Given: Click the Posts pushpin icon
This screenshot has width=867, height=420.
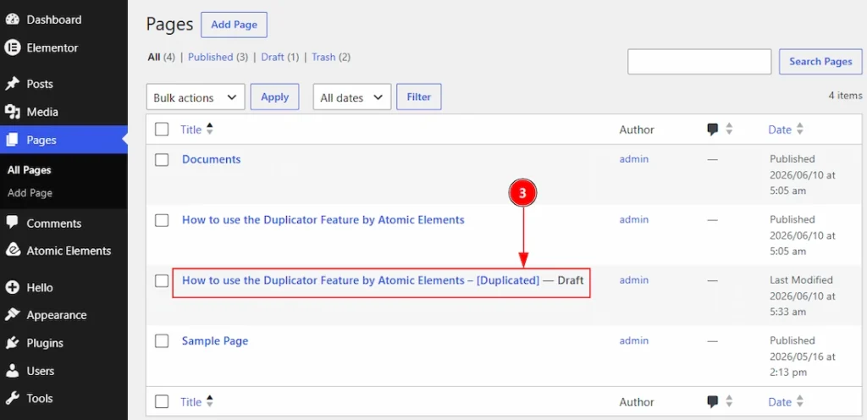Looking at the screenshot, I should click(x=12, y=84).
